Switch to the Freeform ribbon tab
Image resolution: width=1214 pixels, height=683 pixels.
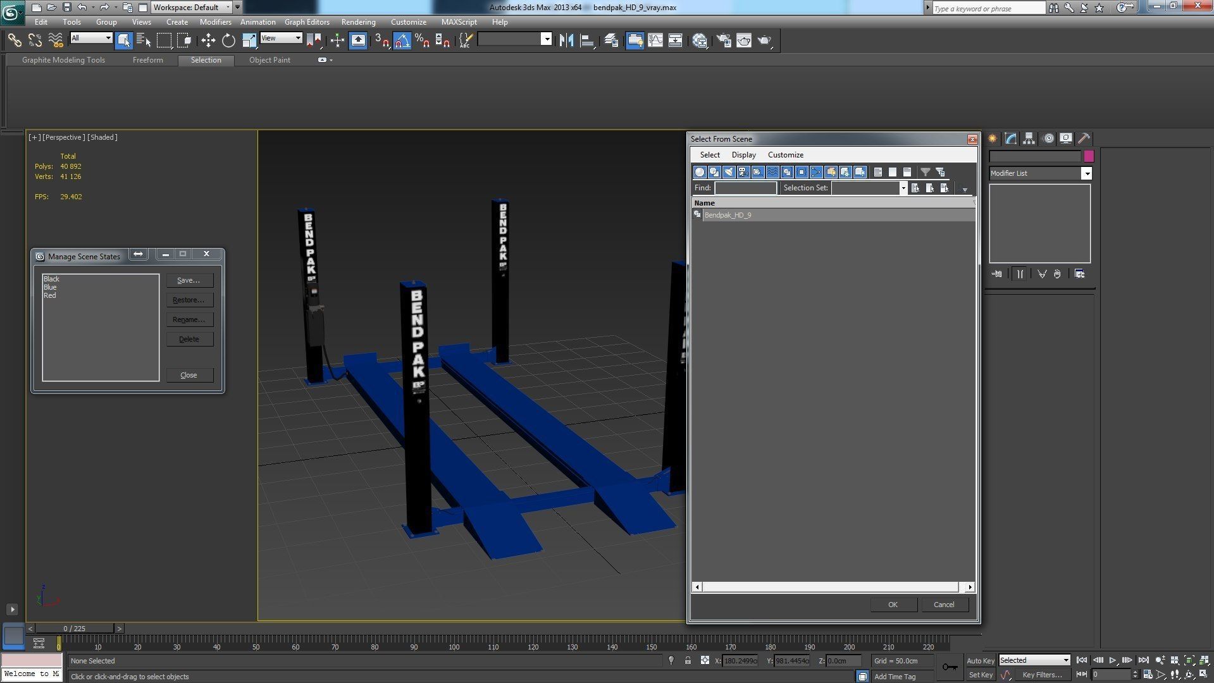[147, 60]
